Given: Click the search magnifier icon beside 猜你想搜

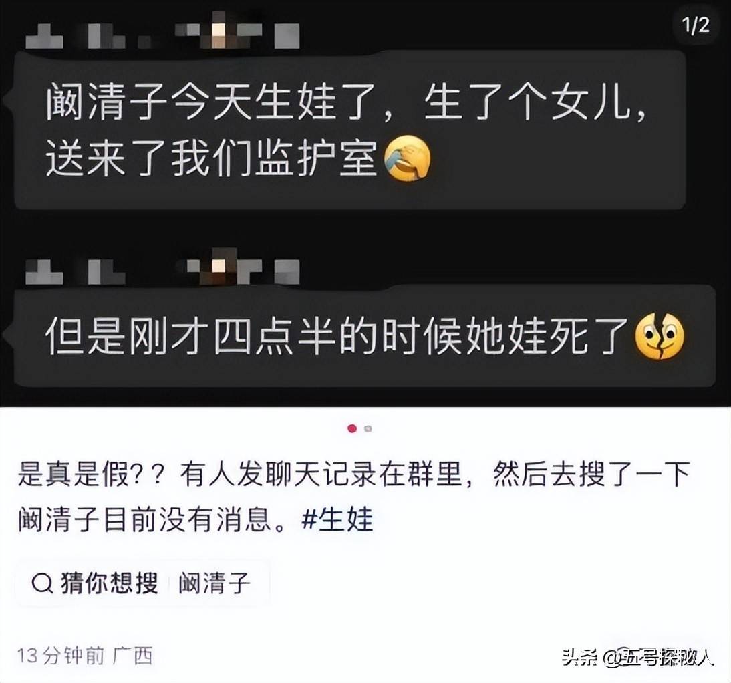Looking at the screenshot, I should click(x=42, y=583).
